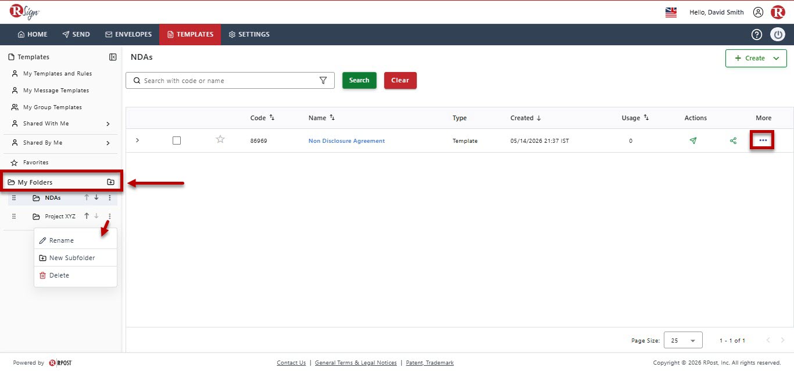
Task: Go to the ENVELOPES tab
Action: pos(128,34)
